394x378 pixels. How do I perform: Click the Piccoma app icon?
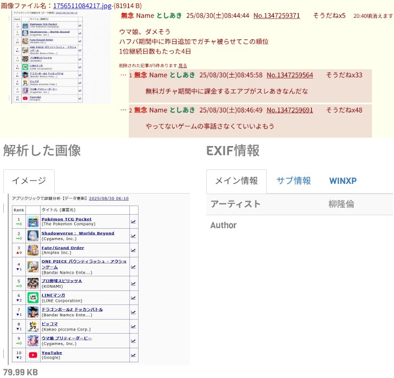[x=32, y=326]
